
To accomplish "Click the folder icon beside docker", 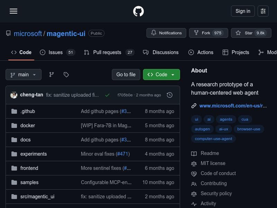I will coord(14,125).
